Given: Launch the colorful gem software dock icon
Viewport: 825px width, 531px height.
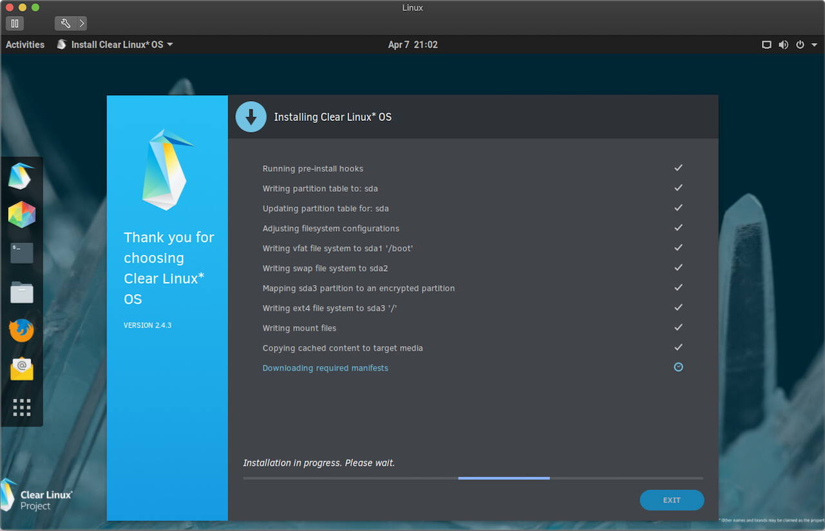Looking at the screenshot, I should click(21, 214).
